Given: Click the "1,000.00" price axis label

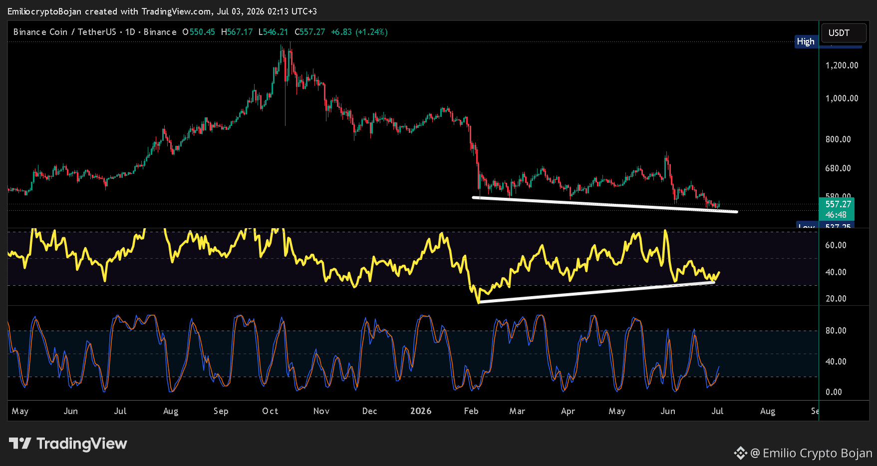Looking at the screenshot, I should click(842, 98).
